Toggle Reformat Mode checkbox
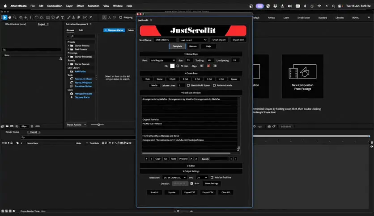This screenshot has width=374, height=216. 214,85
